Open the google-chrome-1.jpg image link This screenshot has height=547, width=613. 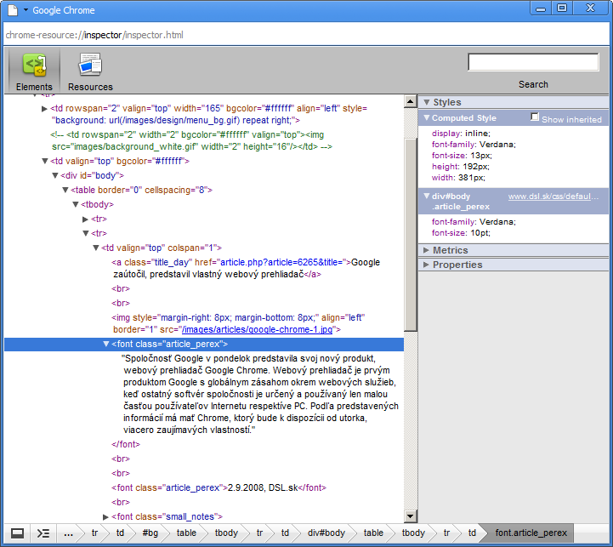point(257,329)
